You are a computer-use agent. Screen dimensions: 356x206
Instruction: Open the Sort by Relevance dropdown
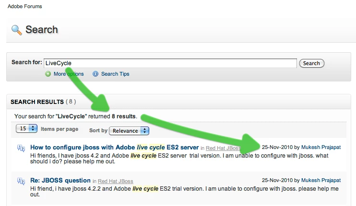(x=129, y=131)
